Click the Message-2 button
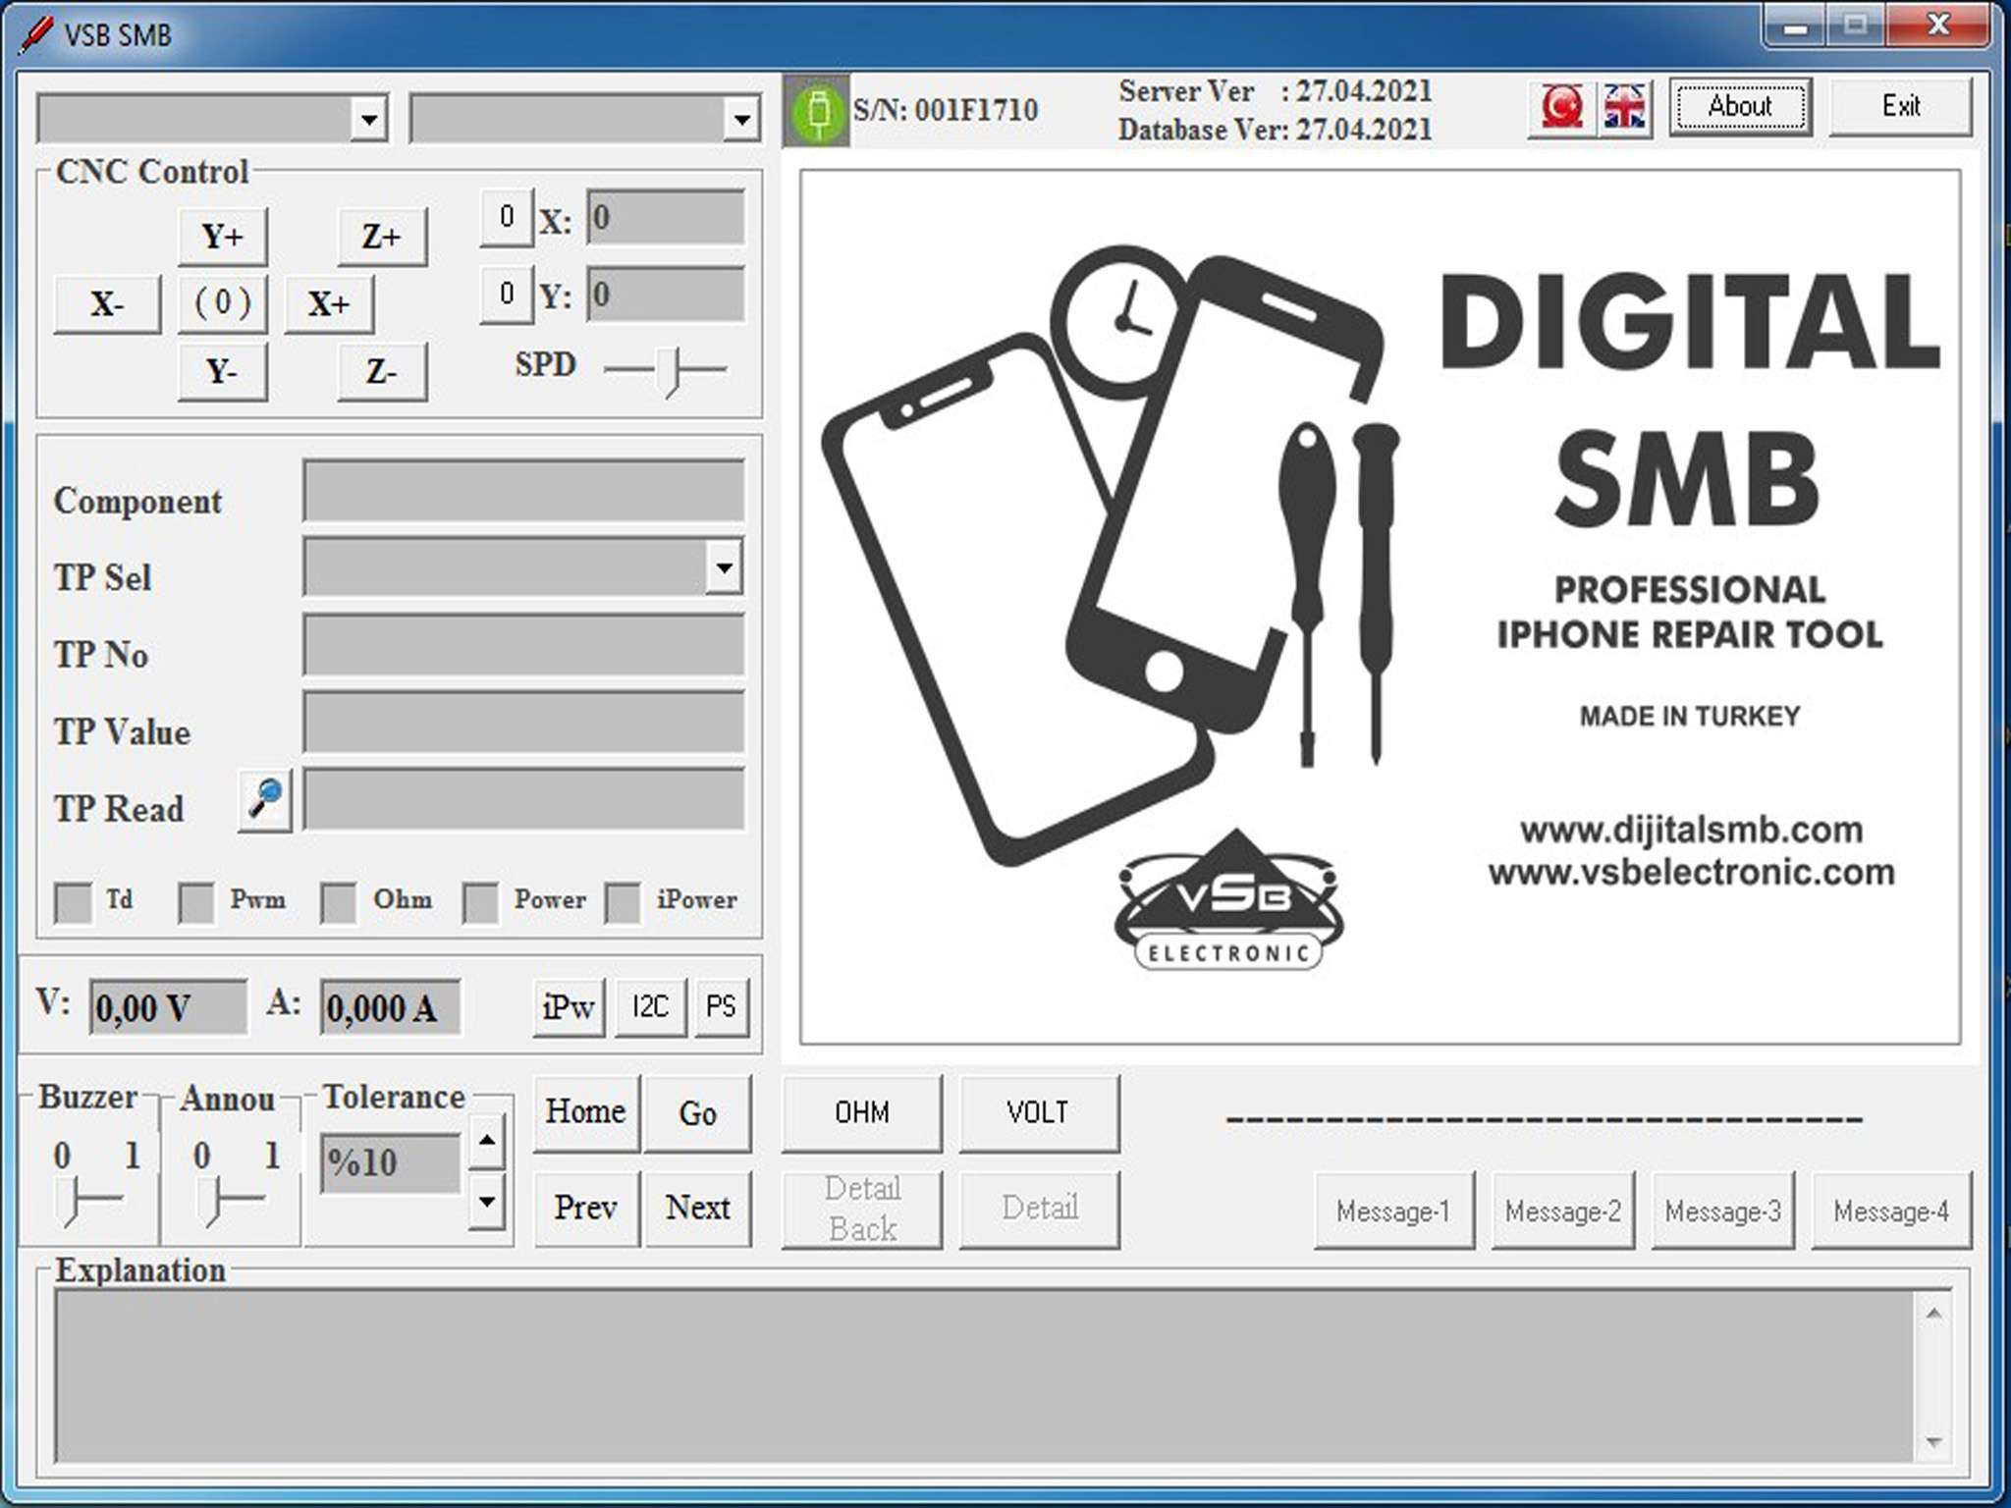Image resolution: width=2011 pixels, height=1508 pixels. point(1562,1211)
